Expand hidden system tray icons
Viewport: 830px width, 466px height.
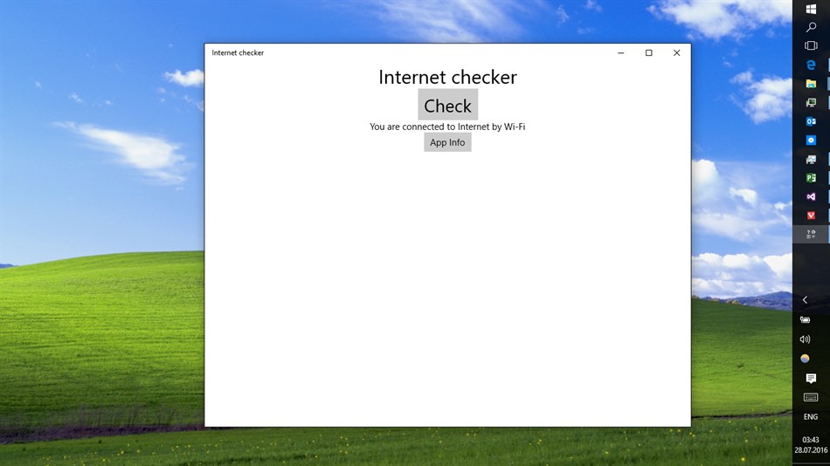tap(806, 300)
